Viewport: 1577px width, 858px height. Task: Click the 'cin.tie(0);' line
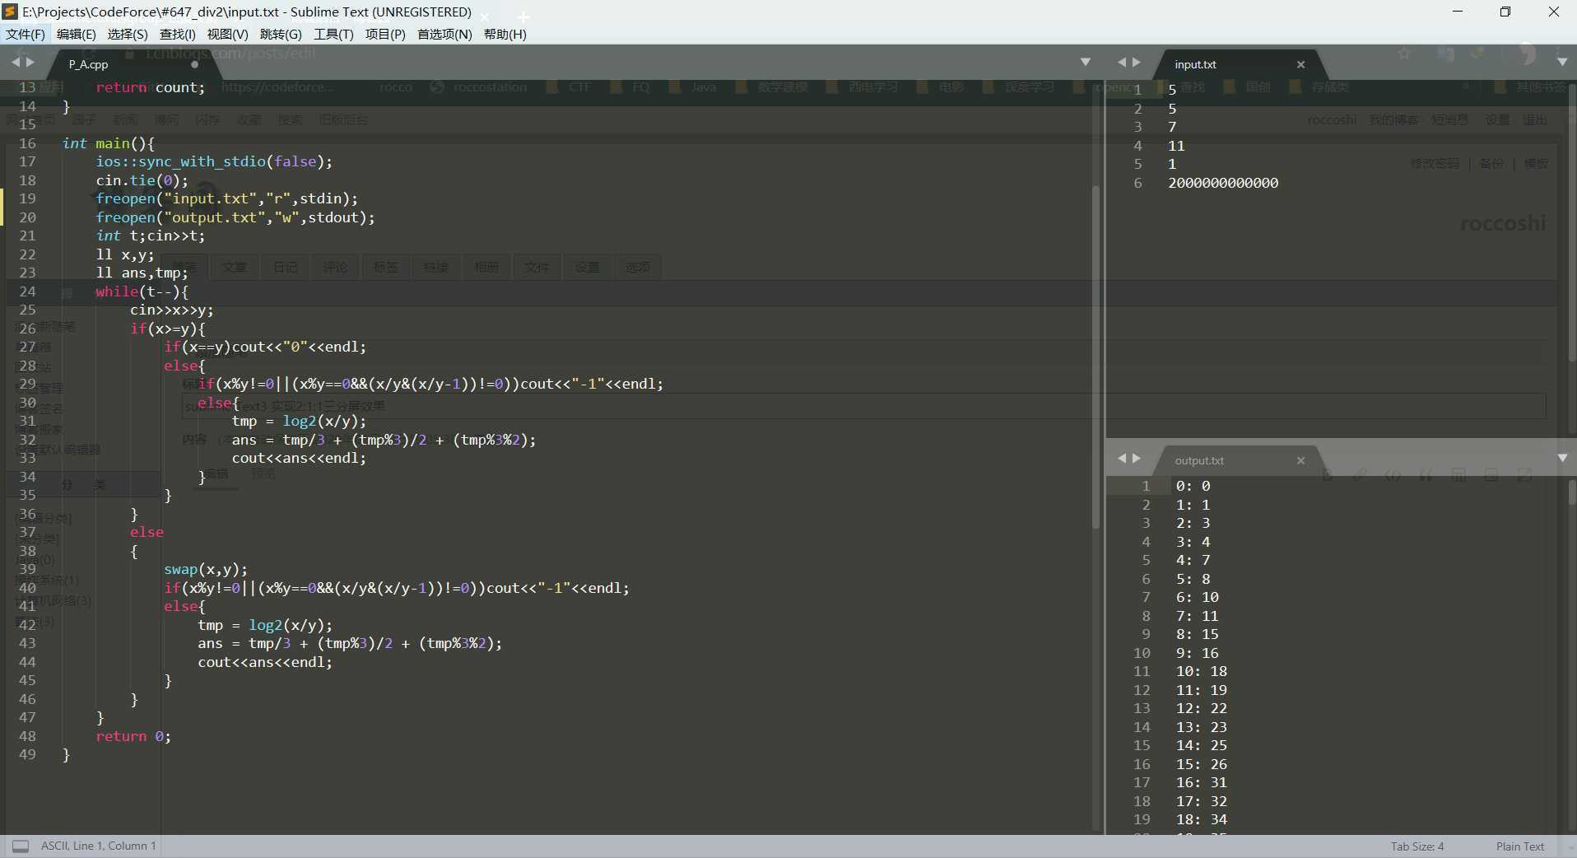point(142,180)
